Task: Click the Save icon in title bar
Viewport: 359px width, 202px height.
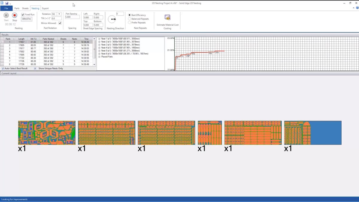Action: [x=7, y=3]
